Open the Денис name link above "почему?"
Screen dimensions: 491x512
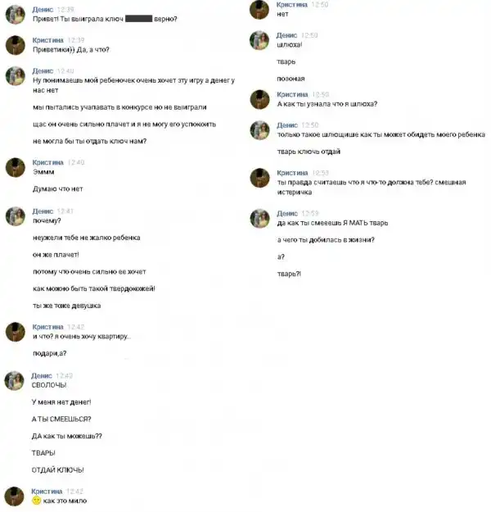(43, 211)
